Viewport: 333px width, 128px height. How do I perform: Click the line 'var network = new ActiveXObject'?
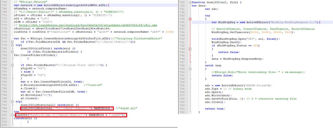pos(61,5)
